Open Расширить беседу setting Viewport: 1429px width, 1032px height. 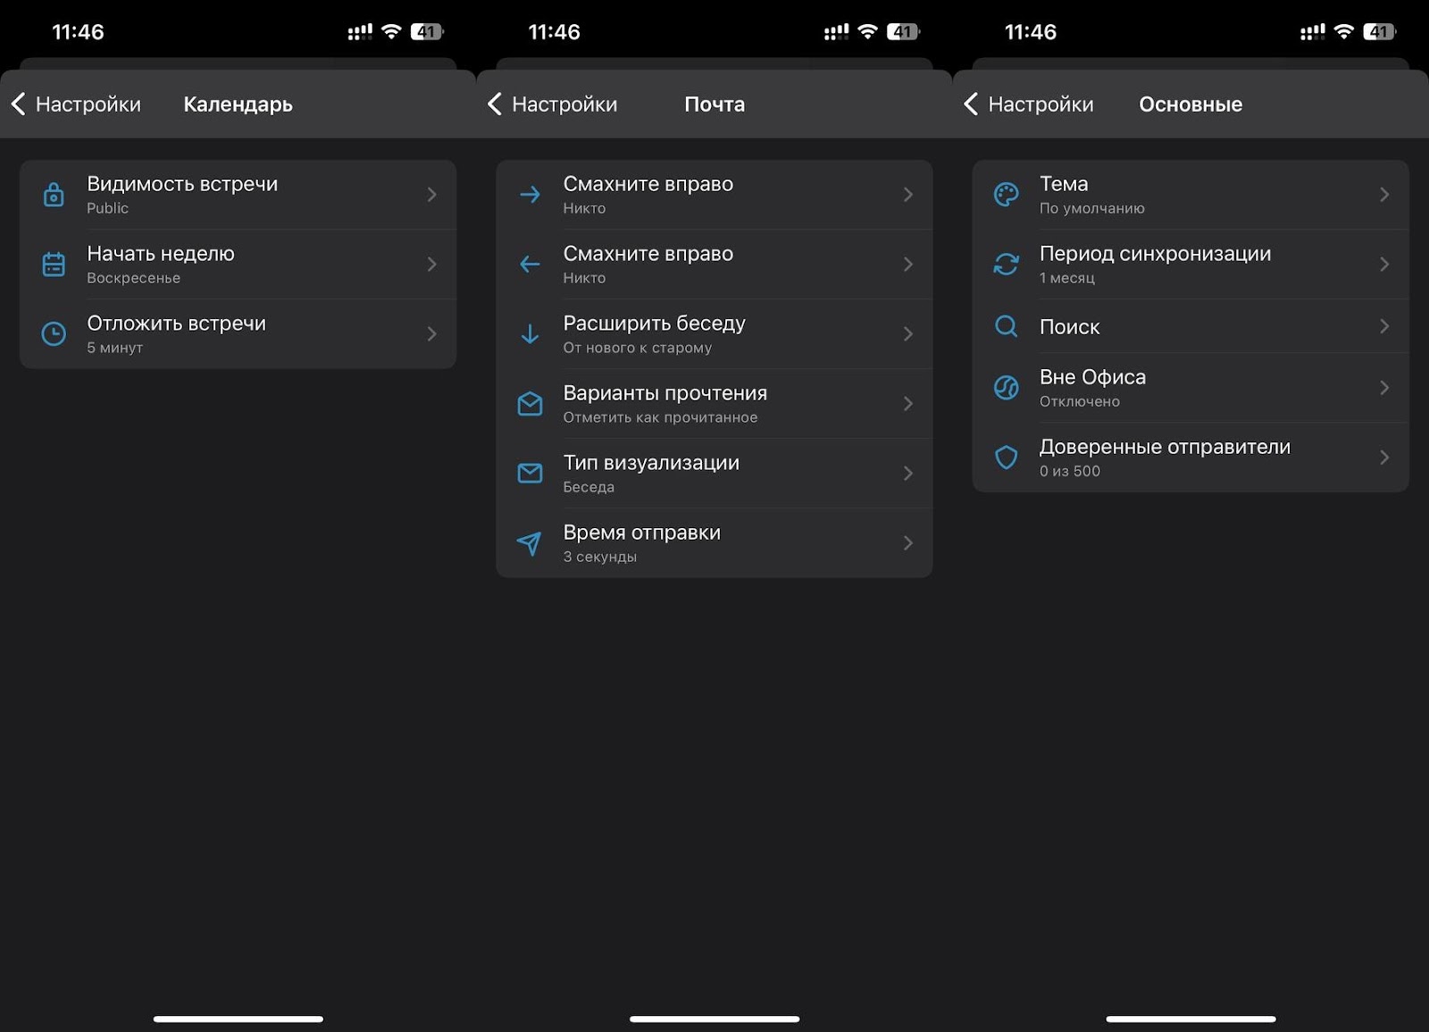(x=714, y=334)
